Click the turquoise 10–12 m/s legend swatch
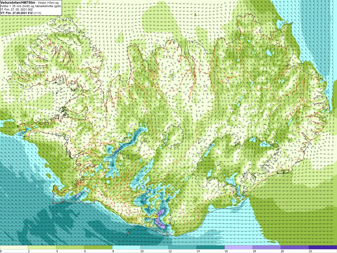Image resolution: width=337 pixels, height=253 pixels. coord(155,247)
